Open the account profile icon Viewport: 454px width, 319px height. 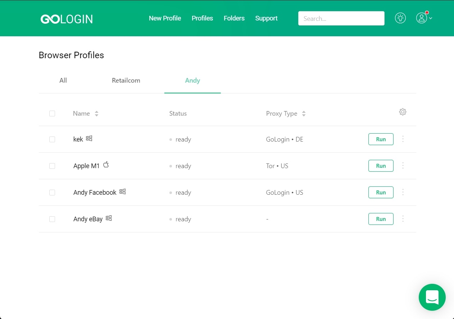(x=421, y=18)
